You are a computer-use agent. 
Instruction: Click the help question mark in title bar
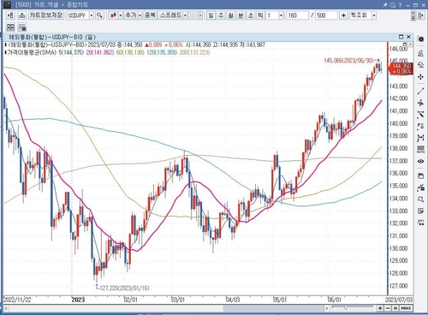pos(400,4)
